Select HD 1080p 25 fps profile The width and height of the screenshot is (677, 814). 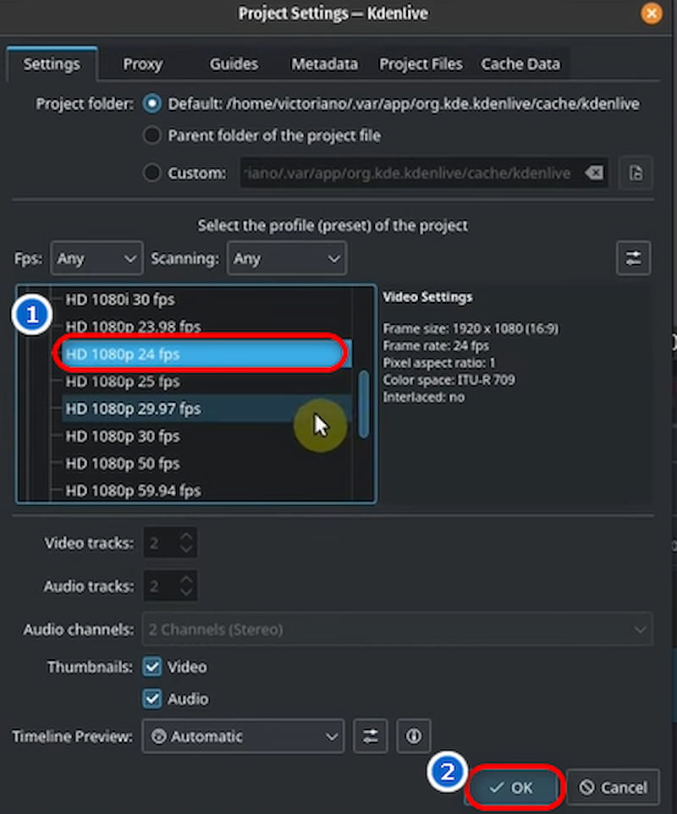(x=206, y=382)
